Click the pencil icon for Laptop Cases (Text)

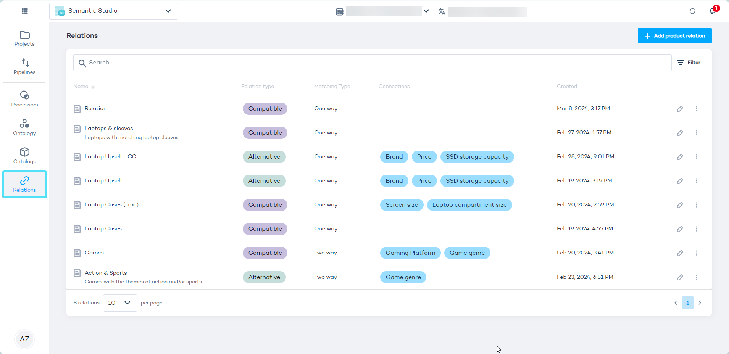[680, 205]
